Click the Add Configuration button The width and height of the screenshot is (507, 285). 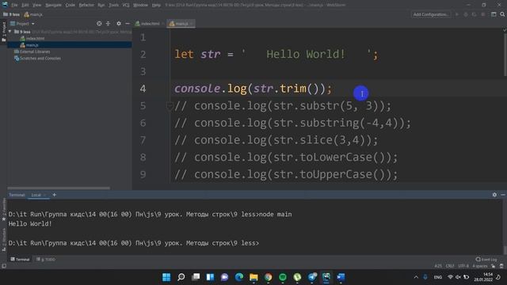pos(431,14)
